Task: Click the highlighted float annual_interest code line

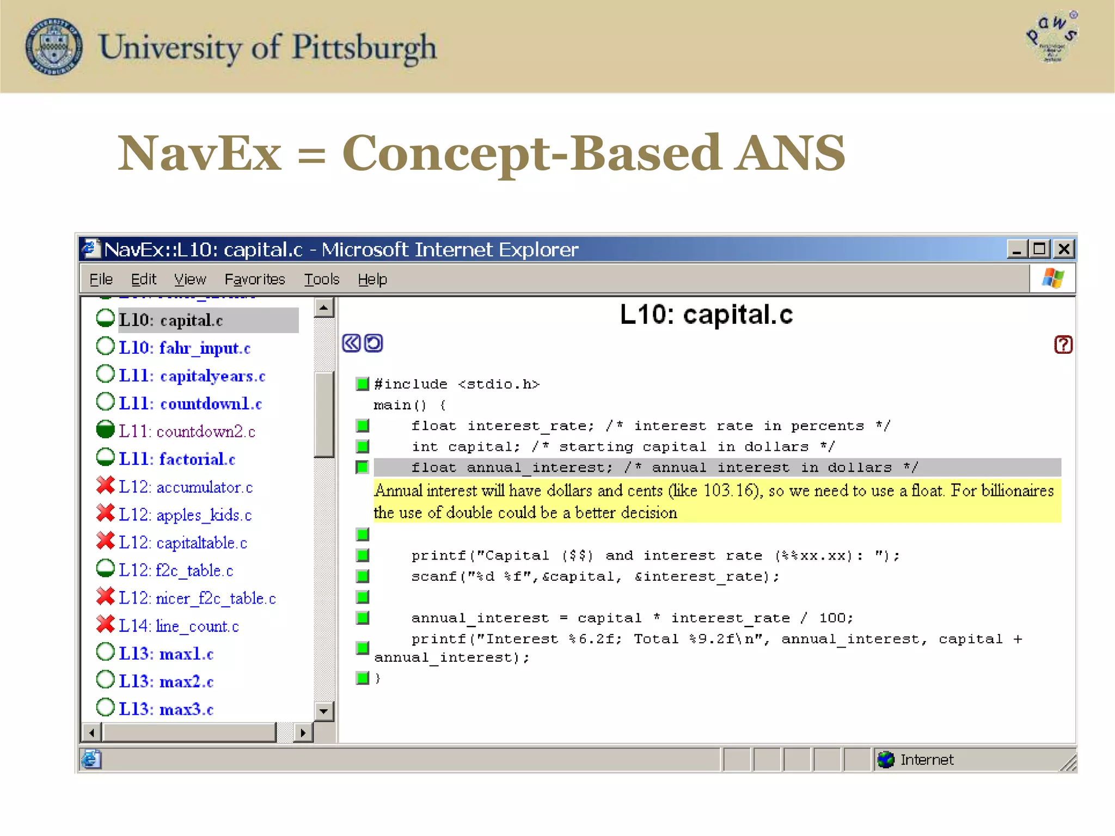Action: (x=718, y=468)
